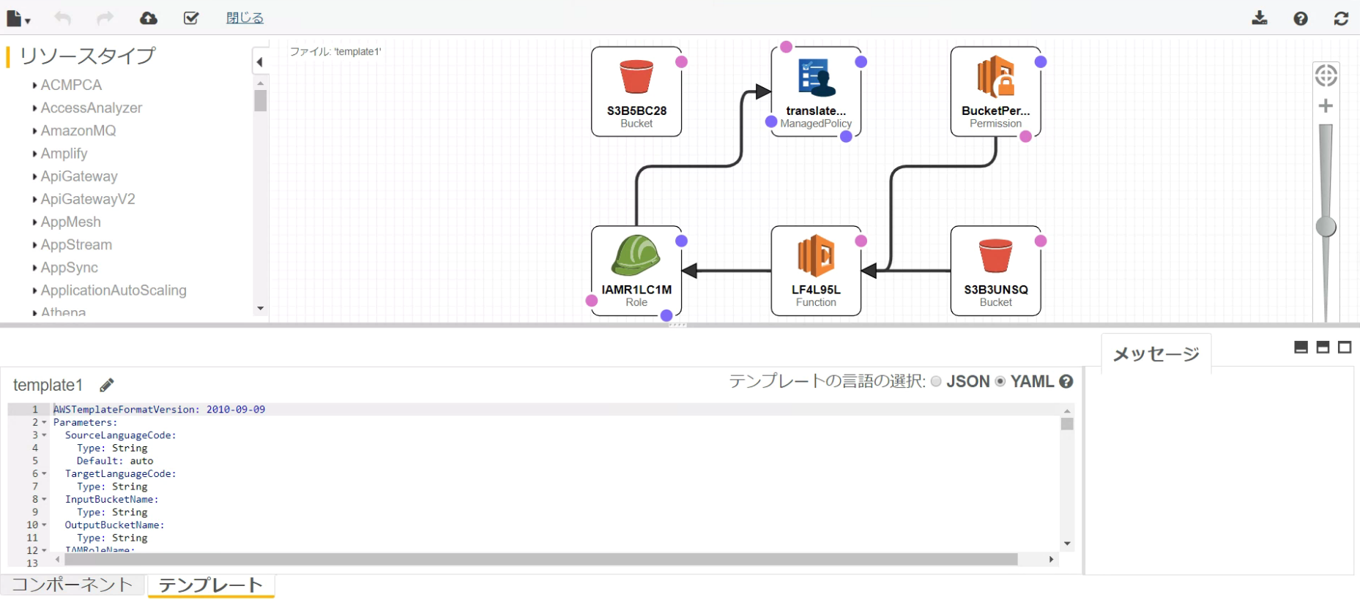Click the 閉じる link

[245, 18]
